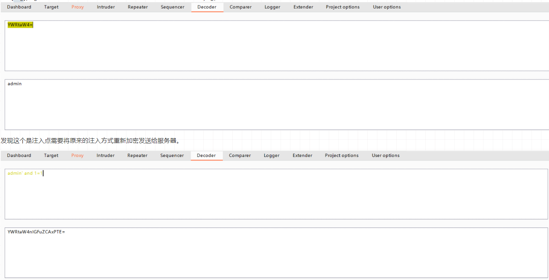549x280 pixels.
Task: Click the highlighted YWRtaW4= encoded text
Action: pyautogui.click(x=20, y=25)
